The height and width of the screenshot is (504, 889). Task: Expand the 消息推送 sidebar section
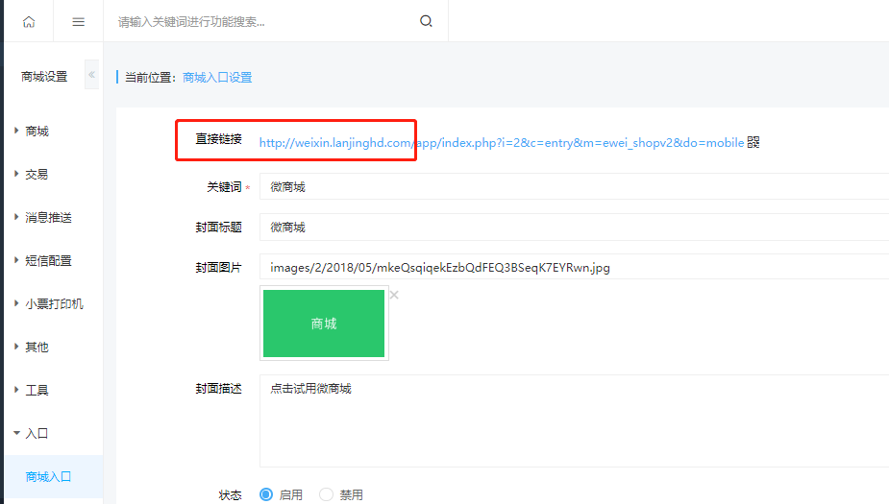click(48, 218)
